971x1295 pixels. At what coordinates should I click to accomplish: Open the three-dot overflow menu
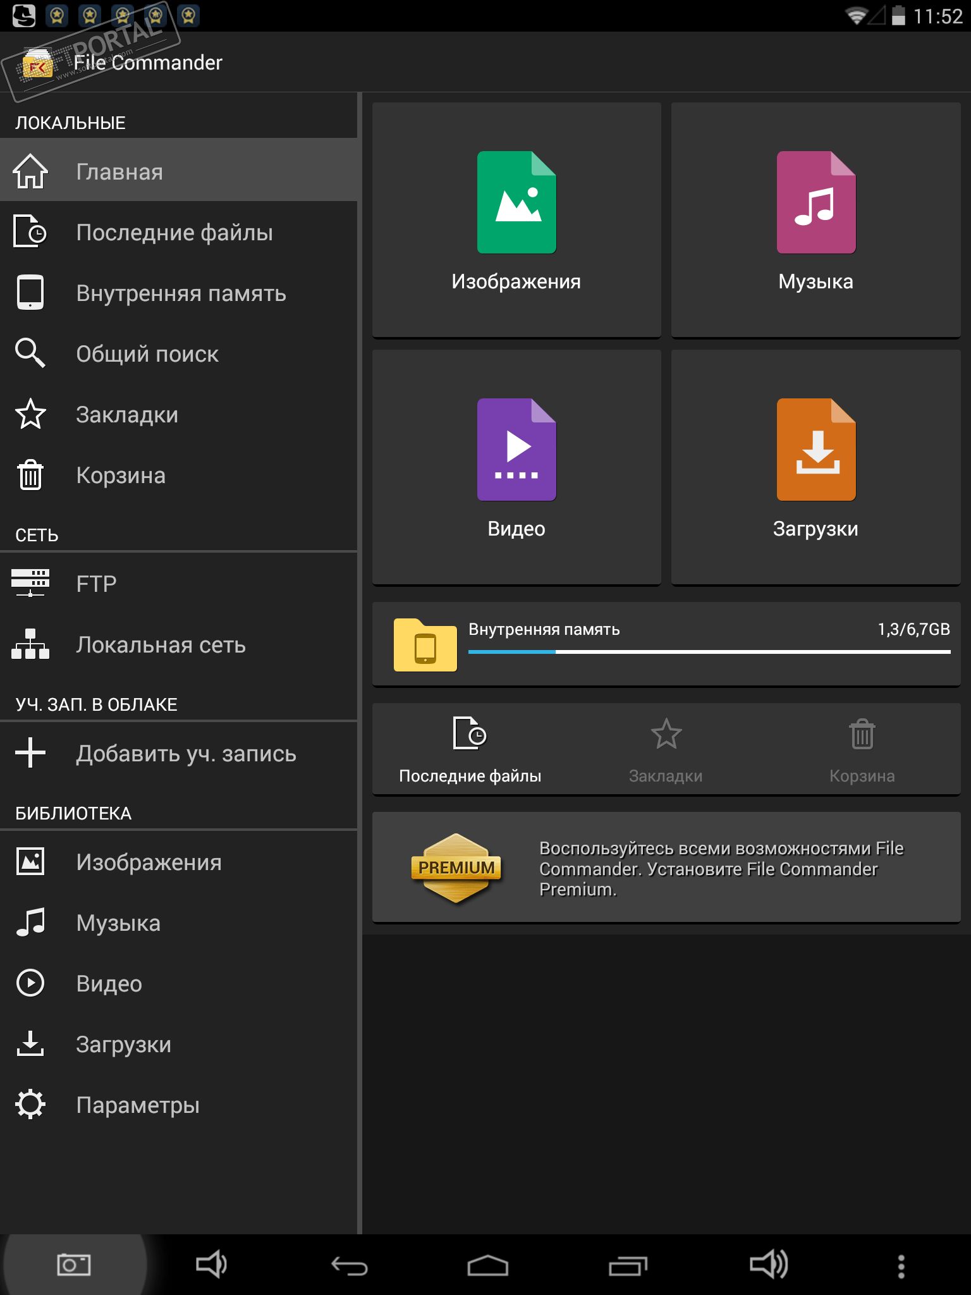[x=901, y=1266]
